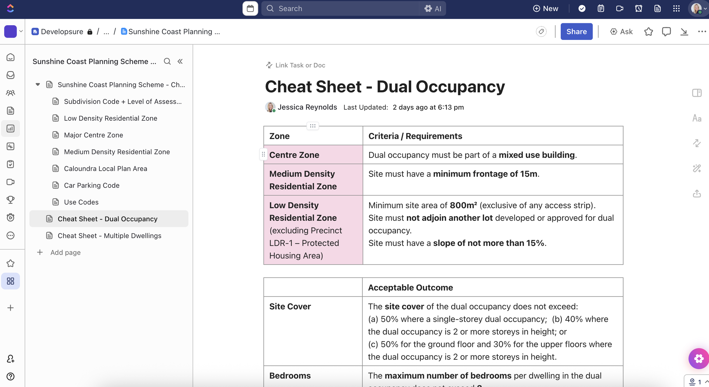Open workspace switcher dropdown arrow
709x387 pixels.
pyautogui.click(x=21, y=31)
